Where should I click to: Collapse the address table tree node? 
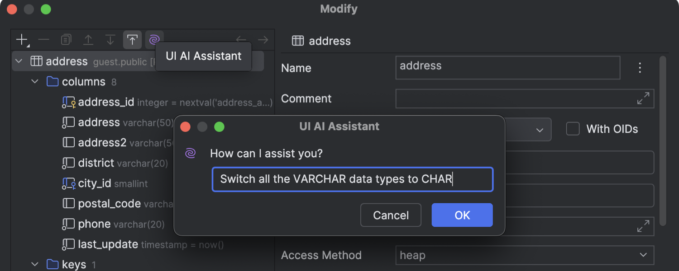[x=19, y=61]
